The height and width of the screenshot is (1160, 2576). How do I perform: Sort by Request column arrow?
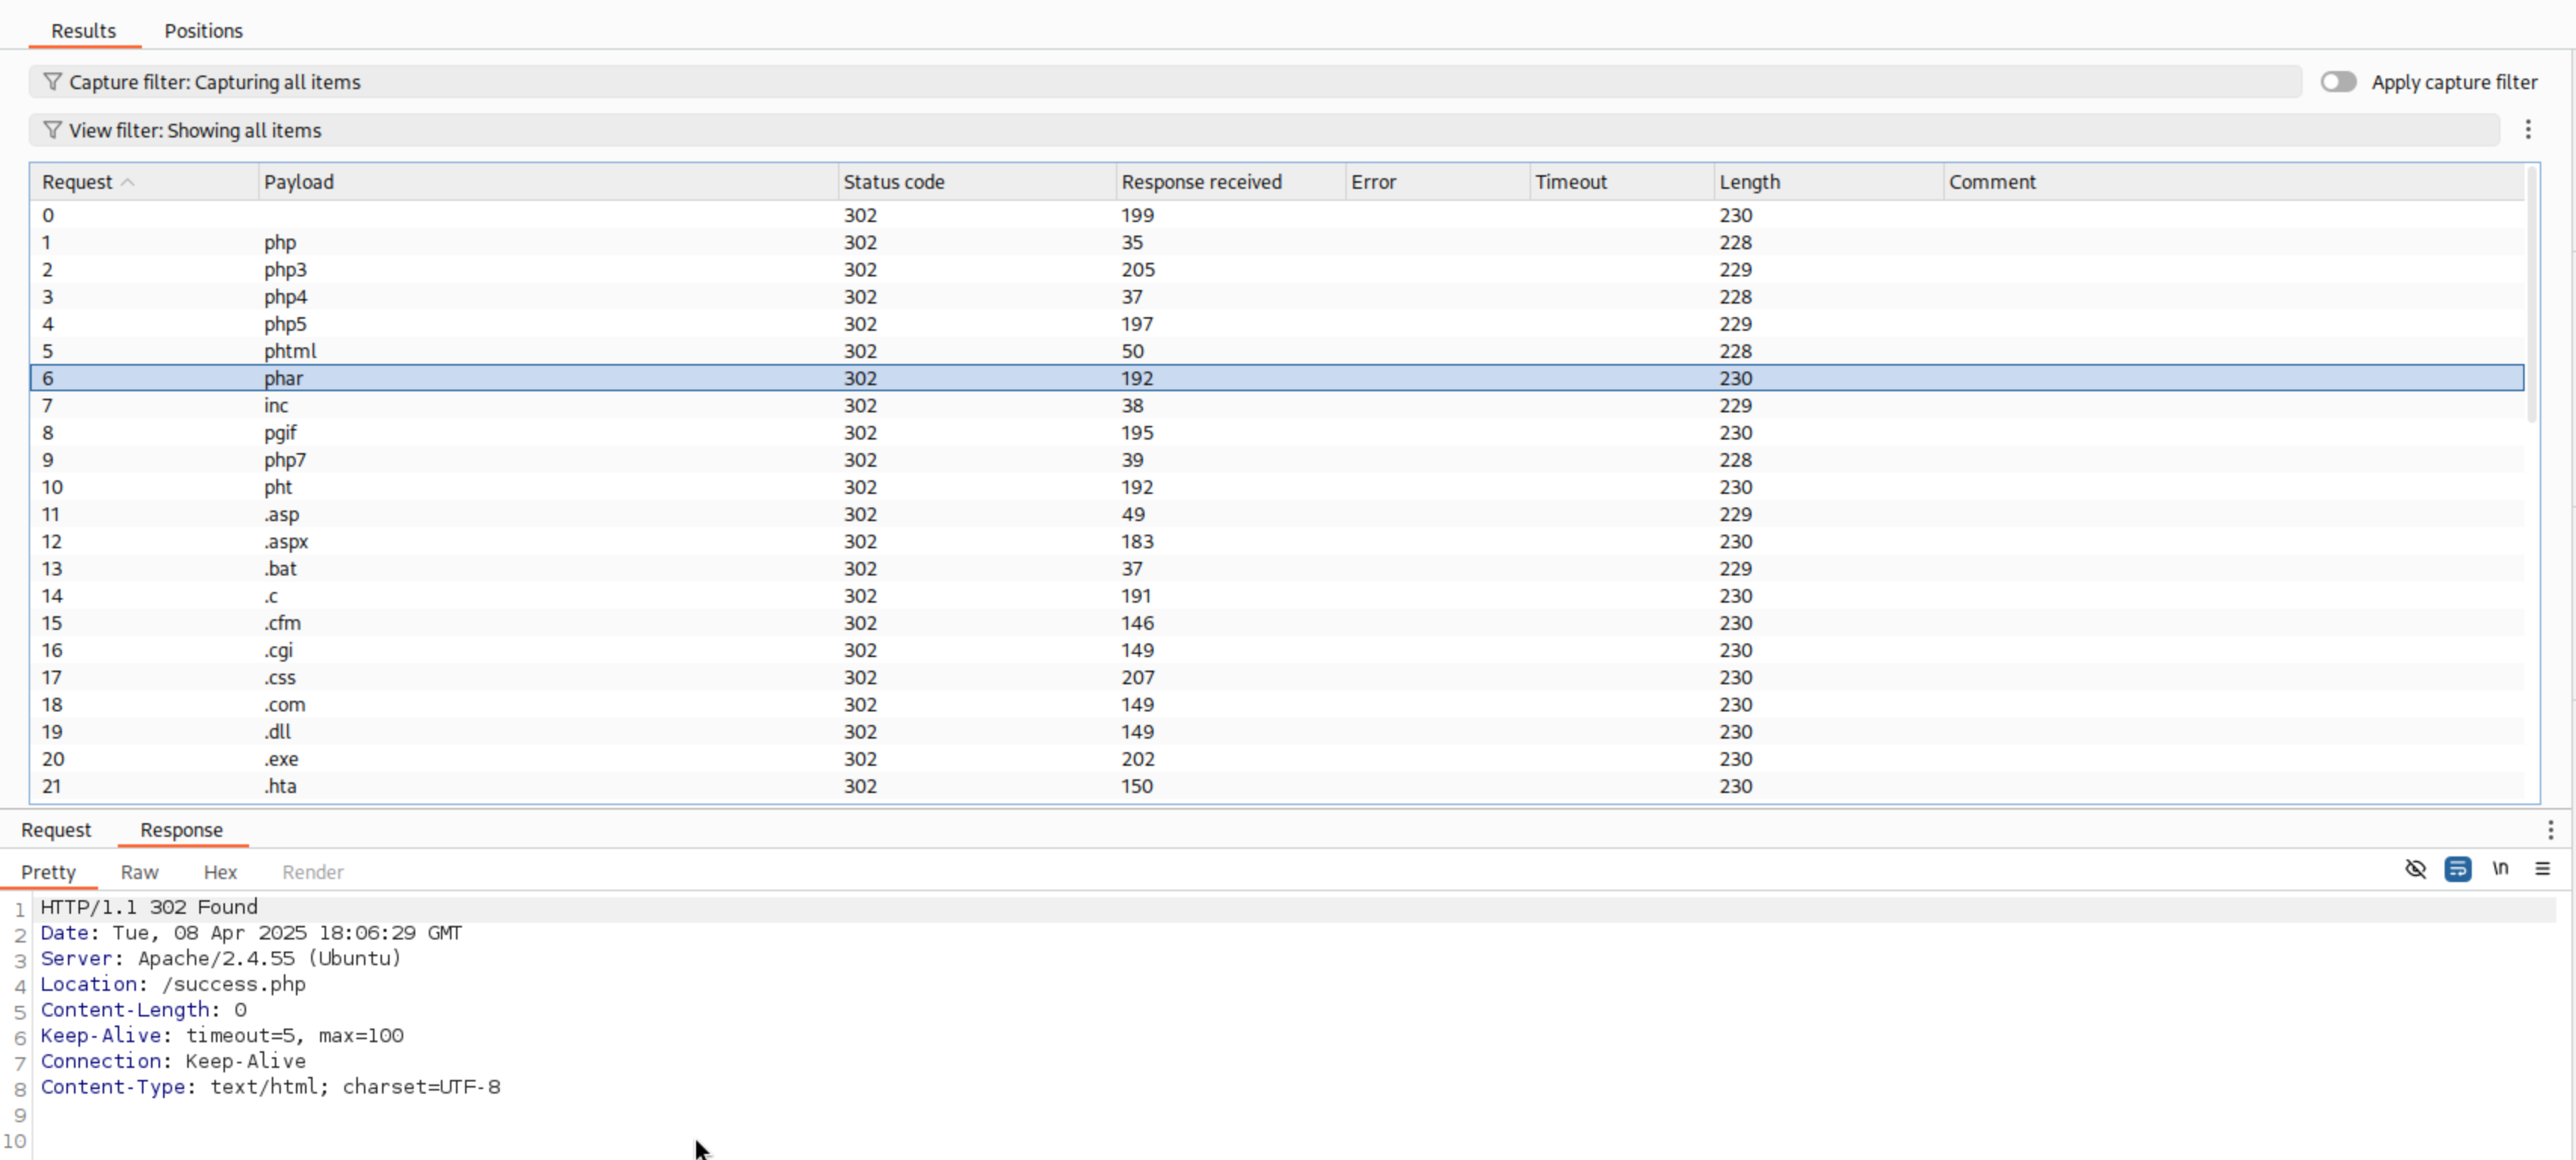click(x=128, y=182)
